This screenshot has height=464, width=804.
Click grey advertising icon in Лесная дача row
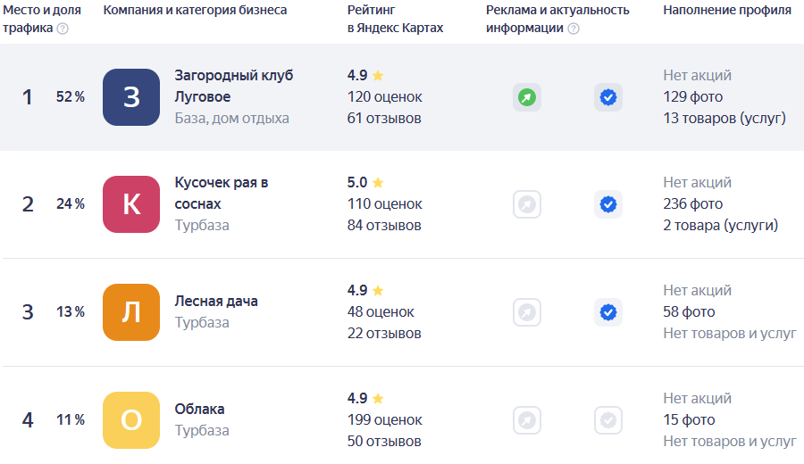526,312
